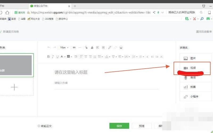Open the 网址大全 bookmark

(34, 19)
